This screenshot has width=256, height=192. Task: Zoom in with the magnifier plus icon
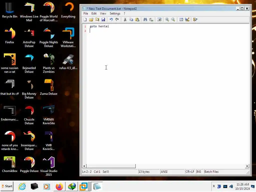click(167, 19)
